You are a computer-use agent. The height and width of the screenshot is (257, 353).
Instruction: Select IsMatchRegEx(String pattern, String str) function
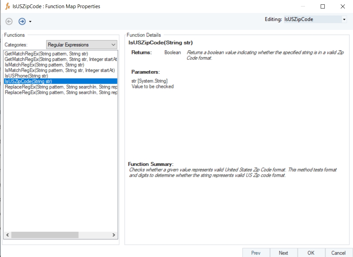point(44,65)
